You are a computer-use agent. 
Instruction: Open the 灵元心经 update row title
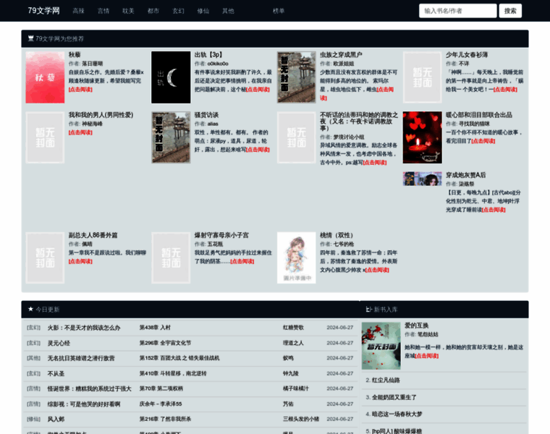click(59, 343)
